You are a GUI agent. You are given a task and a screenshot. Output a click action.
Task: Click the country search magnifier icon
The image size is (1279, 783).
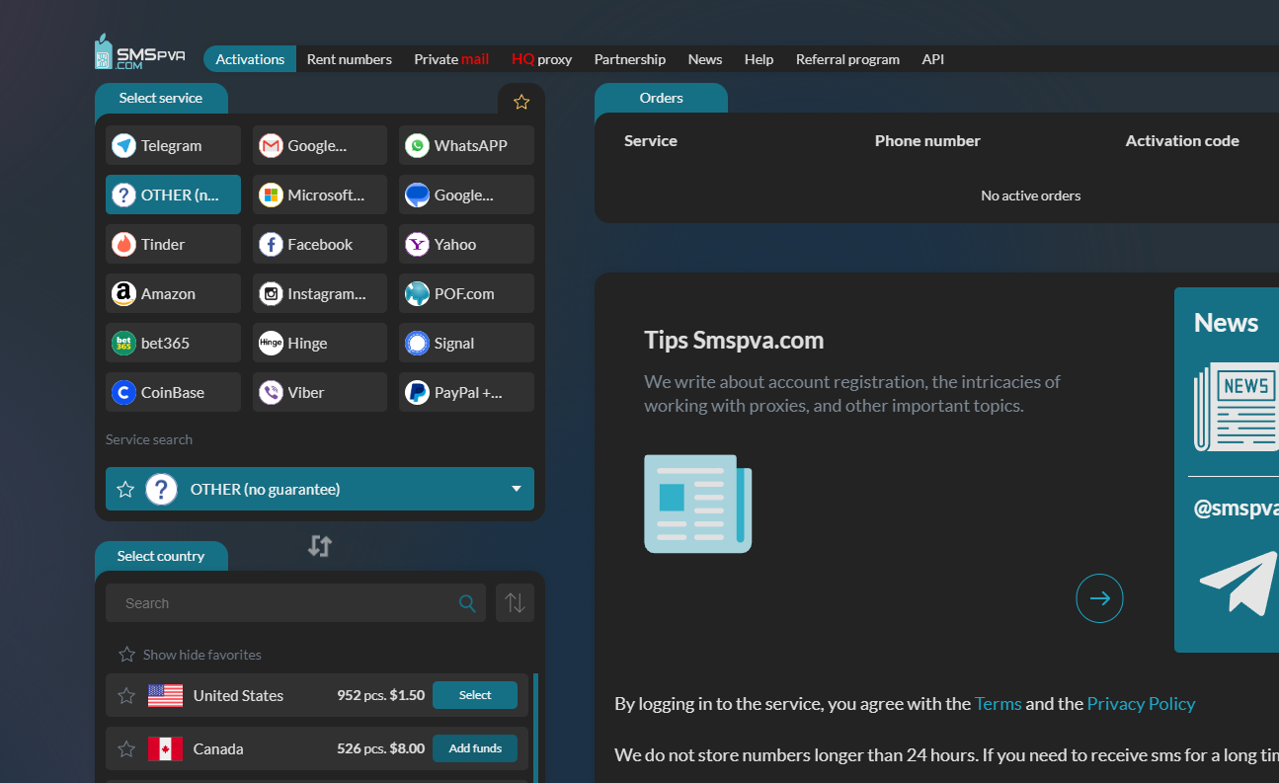coord(467,603)
